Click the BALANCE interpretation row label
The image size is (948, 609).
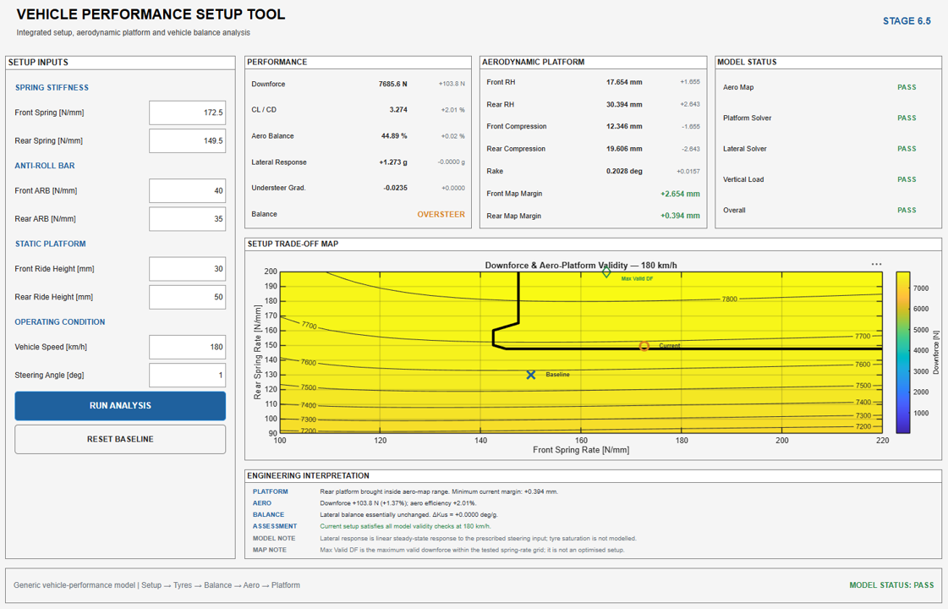[268, 514]
